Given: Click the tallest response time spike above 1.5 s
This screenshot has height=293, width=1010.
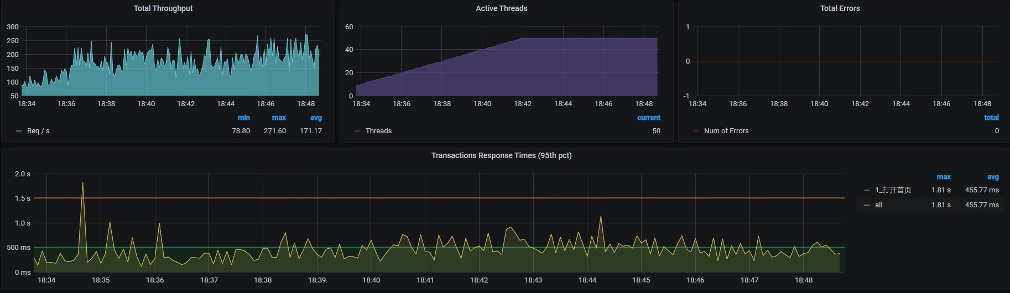Looking at the screenshot, I should [83, 184].
